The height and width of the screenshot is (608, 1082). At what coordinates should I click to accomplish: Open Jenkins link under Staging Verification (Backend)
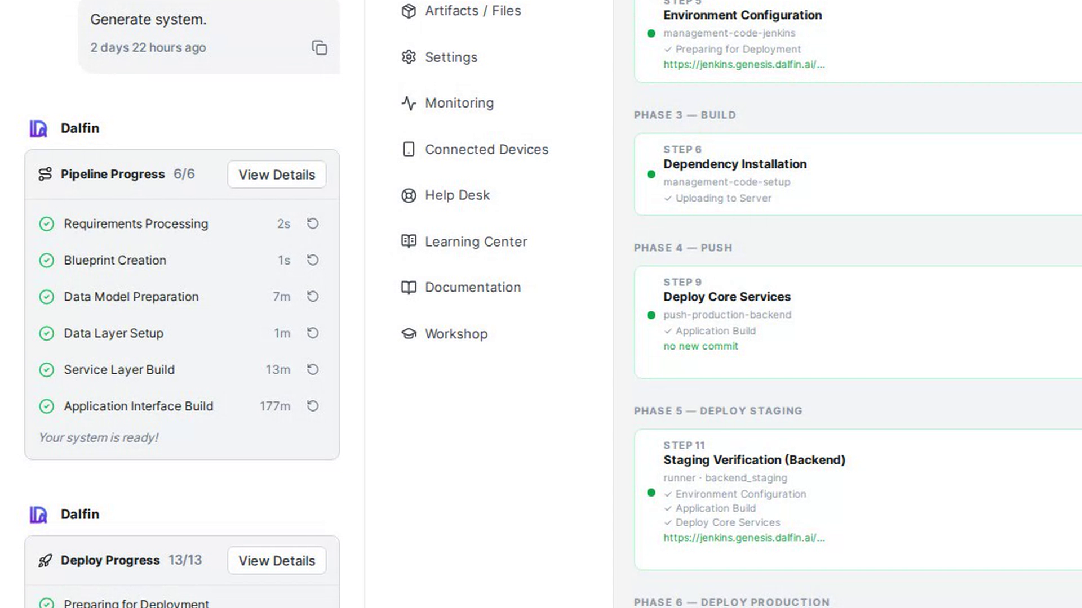coord(744,538)
